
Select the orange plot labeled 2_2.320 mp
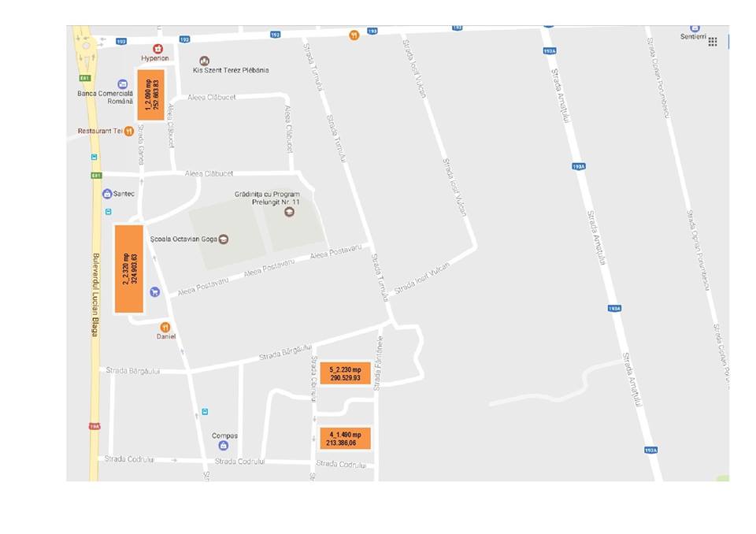click(x=130, y=269)
